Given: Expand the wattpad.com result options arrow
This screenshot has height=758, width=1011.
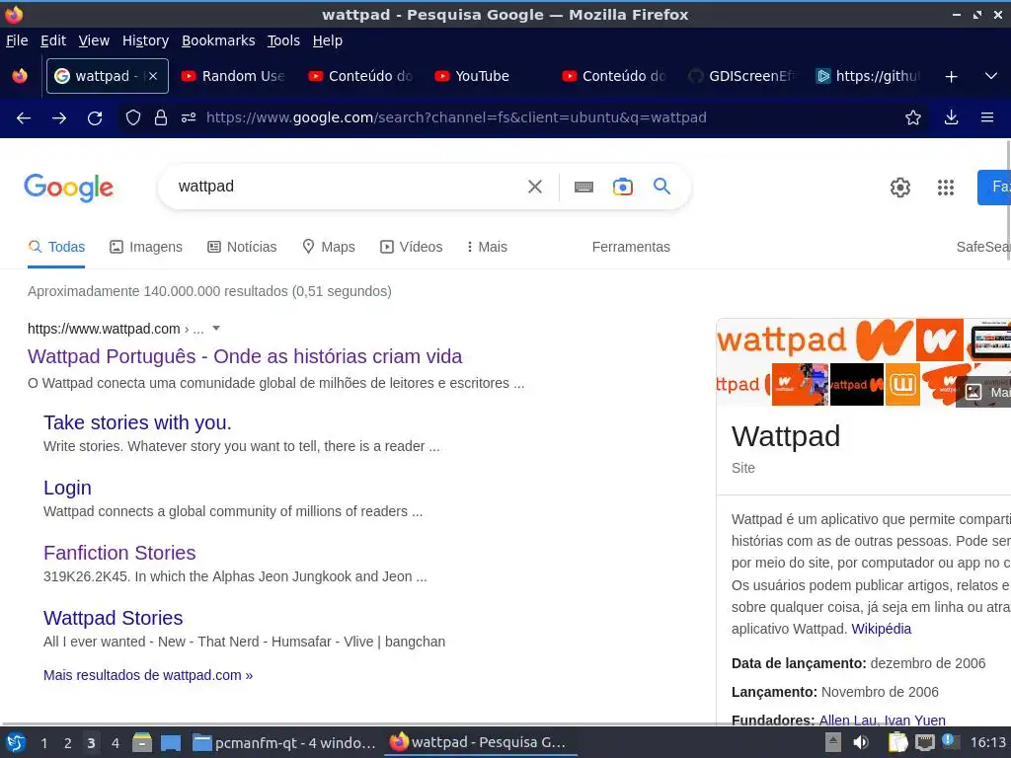Looking at the screenshot, I should coord(216,328).
